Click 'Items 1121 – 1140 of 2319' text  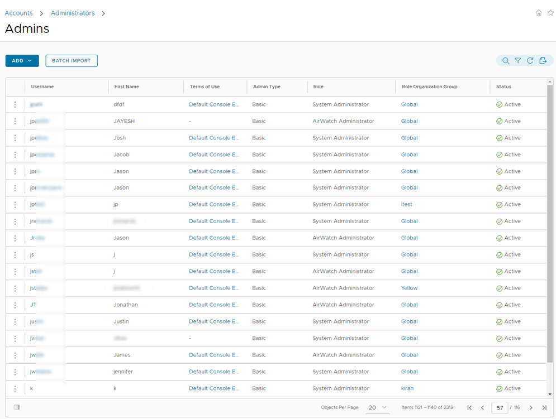[427, 407]
